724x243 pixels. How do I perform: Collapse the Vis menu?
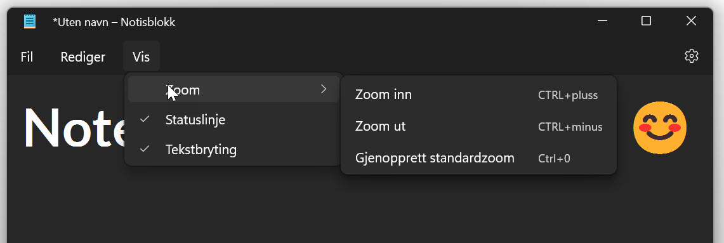[x=142, y=57]
